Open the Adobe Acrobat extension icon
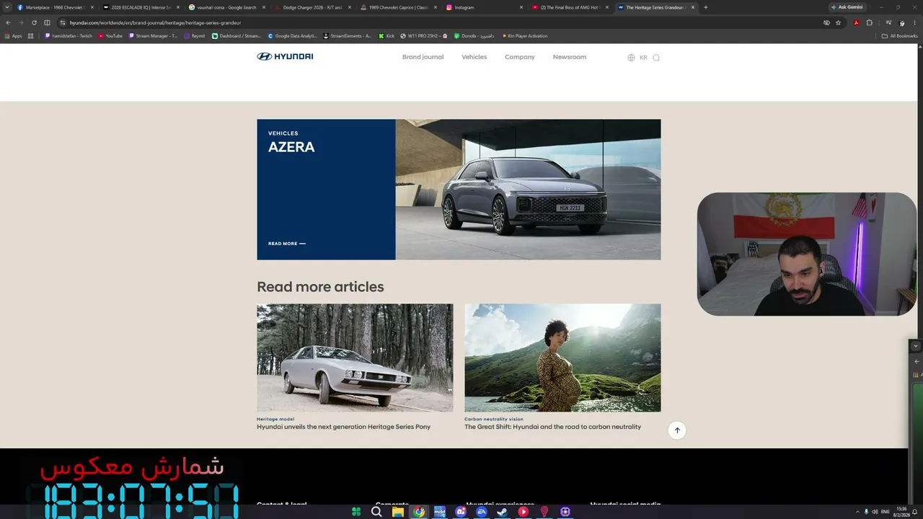The width and height of the screenshot is (923, 519). click(856, 22)
